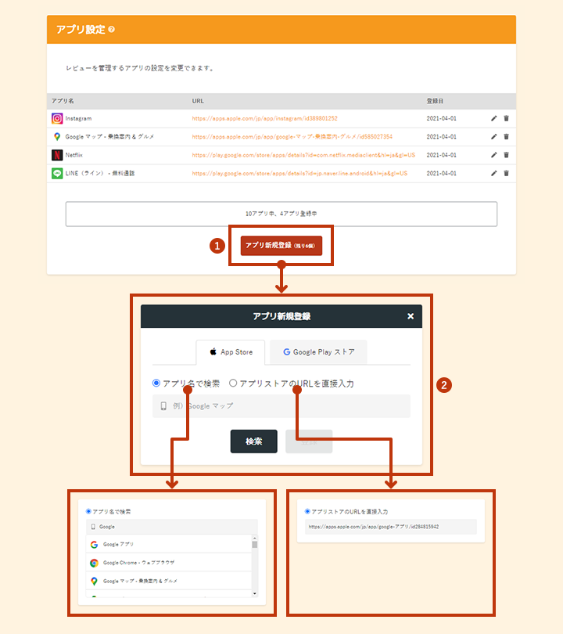The image size is (563, 634).
Task: Switch to the Google Play ストア tab
Action: (318, 352)
